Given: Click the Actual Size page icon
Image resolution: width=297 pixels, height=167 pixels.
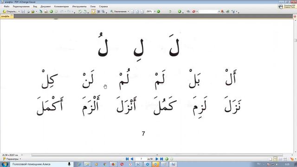Looking at the screenshot, I should [x=133, y=12].
